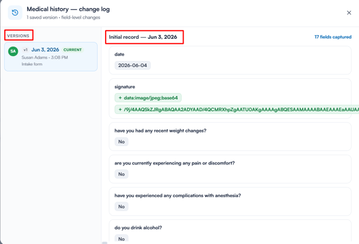Click the VERSIONS sidebar heading
Viewport: 359px width, 244px height.
pyautogui.click(x=18, y=36)
